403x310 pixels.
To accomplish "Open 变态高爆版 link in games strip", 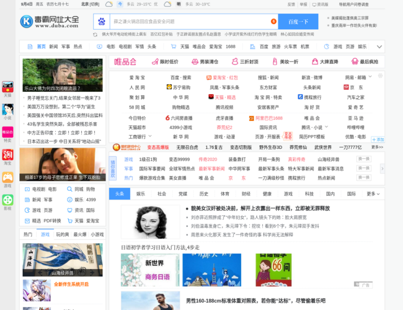I will click(158, 148).
